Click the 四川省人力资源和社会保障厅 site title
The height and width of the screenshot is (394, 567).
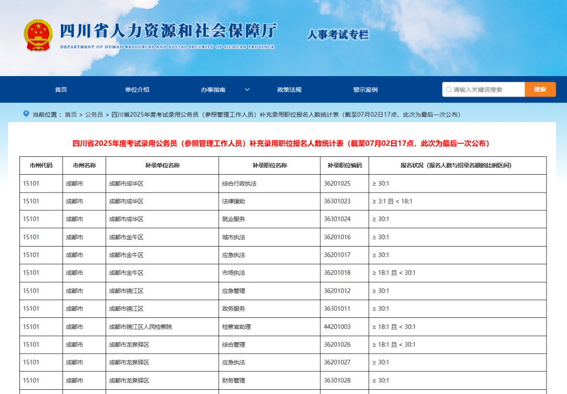168,31
